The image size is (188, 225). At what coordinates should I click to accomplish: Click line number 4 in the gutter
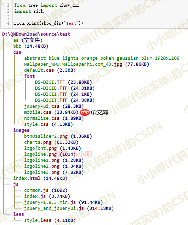(8, 23)
